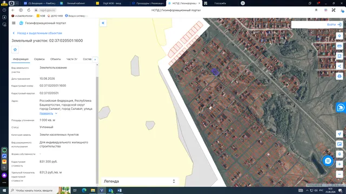Open the МЭВ bookmark
This screenshot has width=346, height=194.
click(41, 16)
